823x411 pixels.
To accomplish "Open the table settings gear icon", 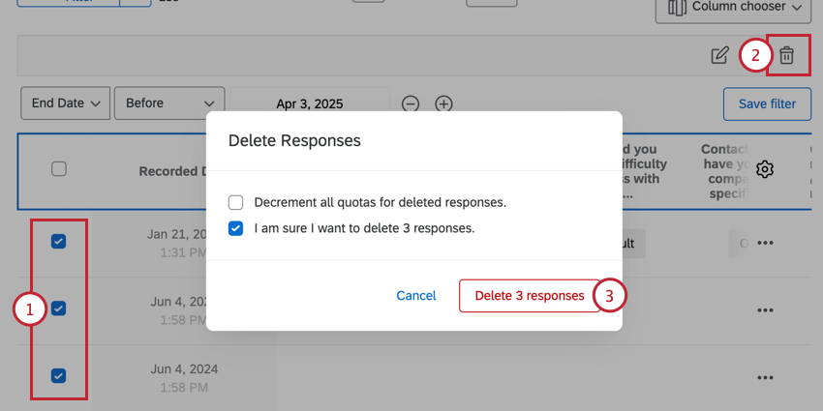I will (765, 169).
